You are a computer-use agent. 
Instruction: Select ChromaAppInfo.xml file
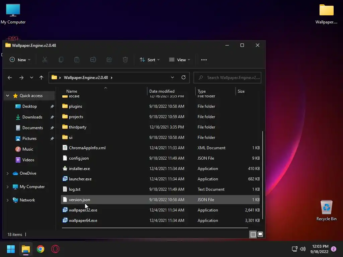(x=160, y=148)
